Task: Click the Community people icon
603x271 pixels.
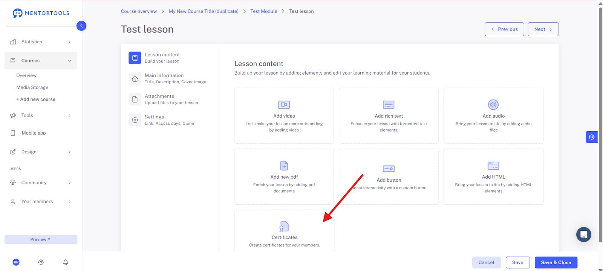Action: click(x=13, y=183)
